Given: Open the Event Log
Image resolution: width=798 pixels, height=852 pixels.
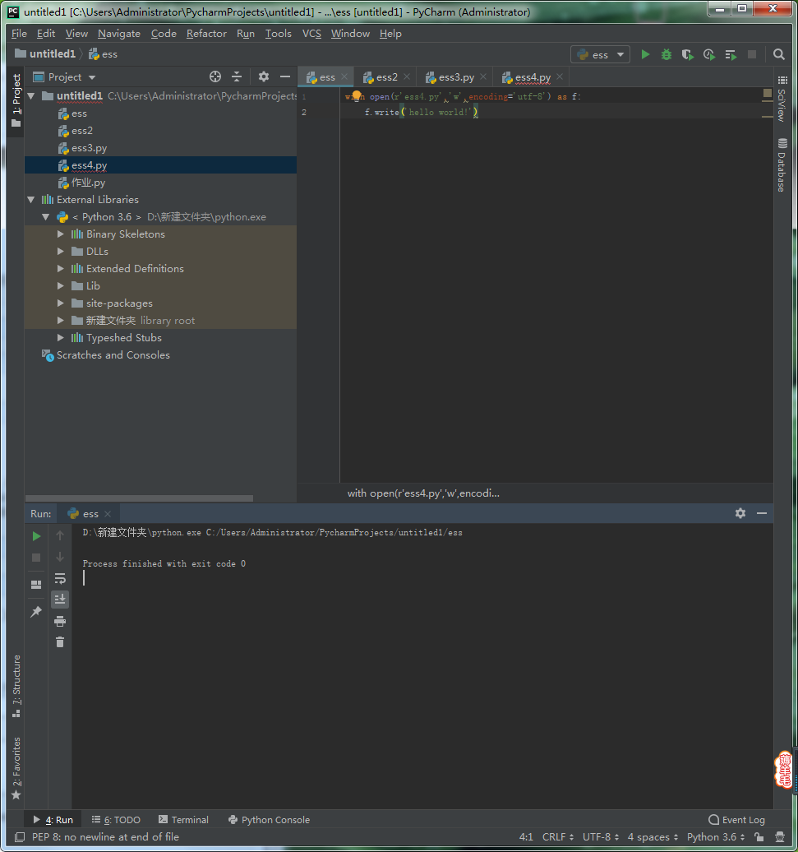Looking at the screenshot, I should (x=736, y=820).
